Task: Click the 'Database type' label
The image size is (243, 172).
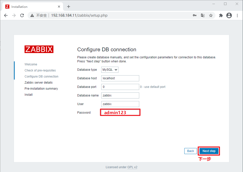Action: (87, 70)
